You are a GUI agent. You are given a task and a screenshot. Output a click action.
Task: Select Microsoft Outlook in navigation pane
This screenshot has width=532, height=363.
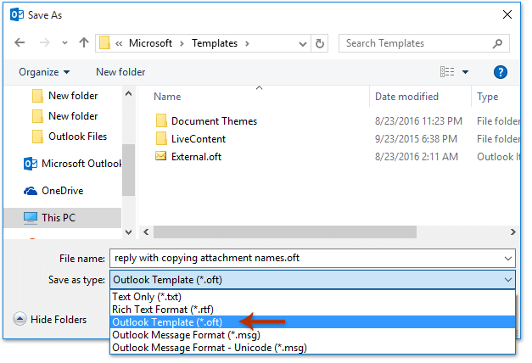click(x=73, y=164)
